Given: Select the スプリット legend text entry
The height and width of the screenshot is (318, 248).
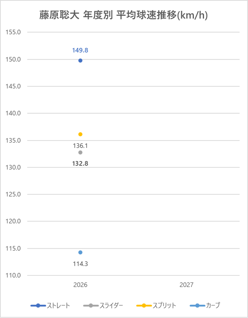Looking at the screenshot, I should click(x=164, y=305).
